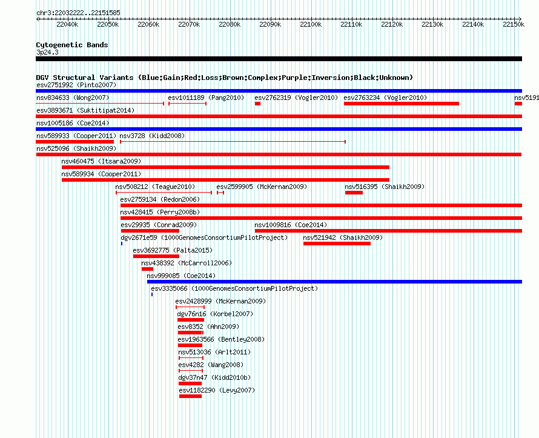Open nsv1005186 (Coe2014) variant

coord(73,123)
